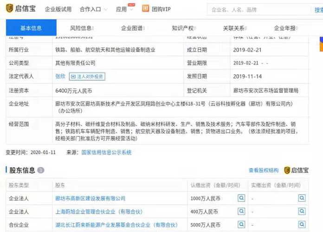Viewport: 323px width, 232px height.
Task: Click the 6400万元人民币 registered capital value
Action: point(73,91)
